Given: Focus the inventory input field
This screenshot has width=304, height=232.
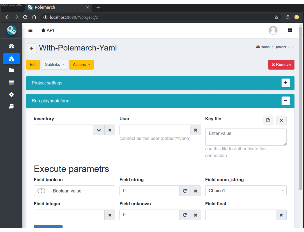Looking at the screenshot, I should pyautogui.click(x=63, y=130).
